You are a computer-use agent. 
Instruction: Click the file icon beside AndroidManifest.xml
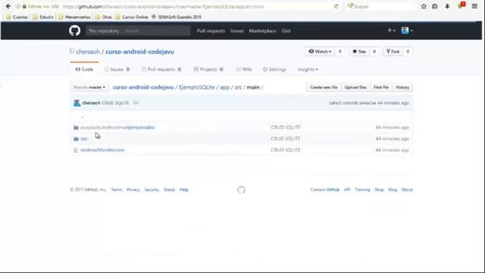(76, 150)
